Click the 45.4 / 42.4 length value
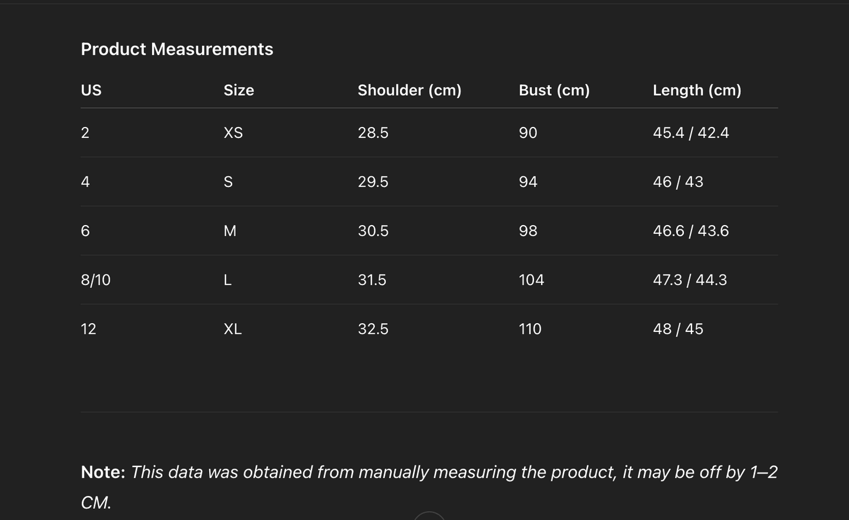The width and height of the screenshot is (849, 520). click(690, 133)
